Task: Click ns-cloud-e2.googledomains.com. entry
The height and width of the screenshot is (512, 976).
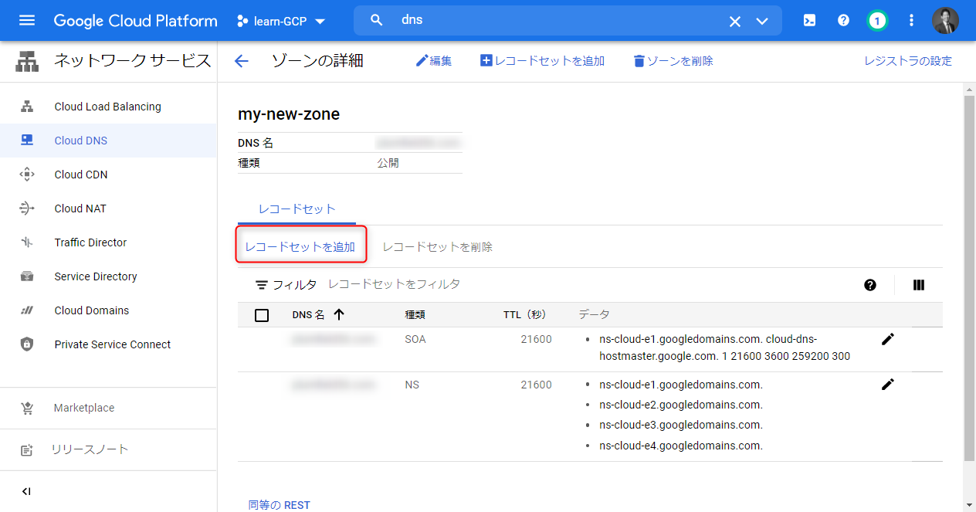Action: (681, 405)
